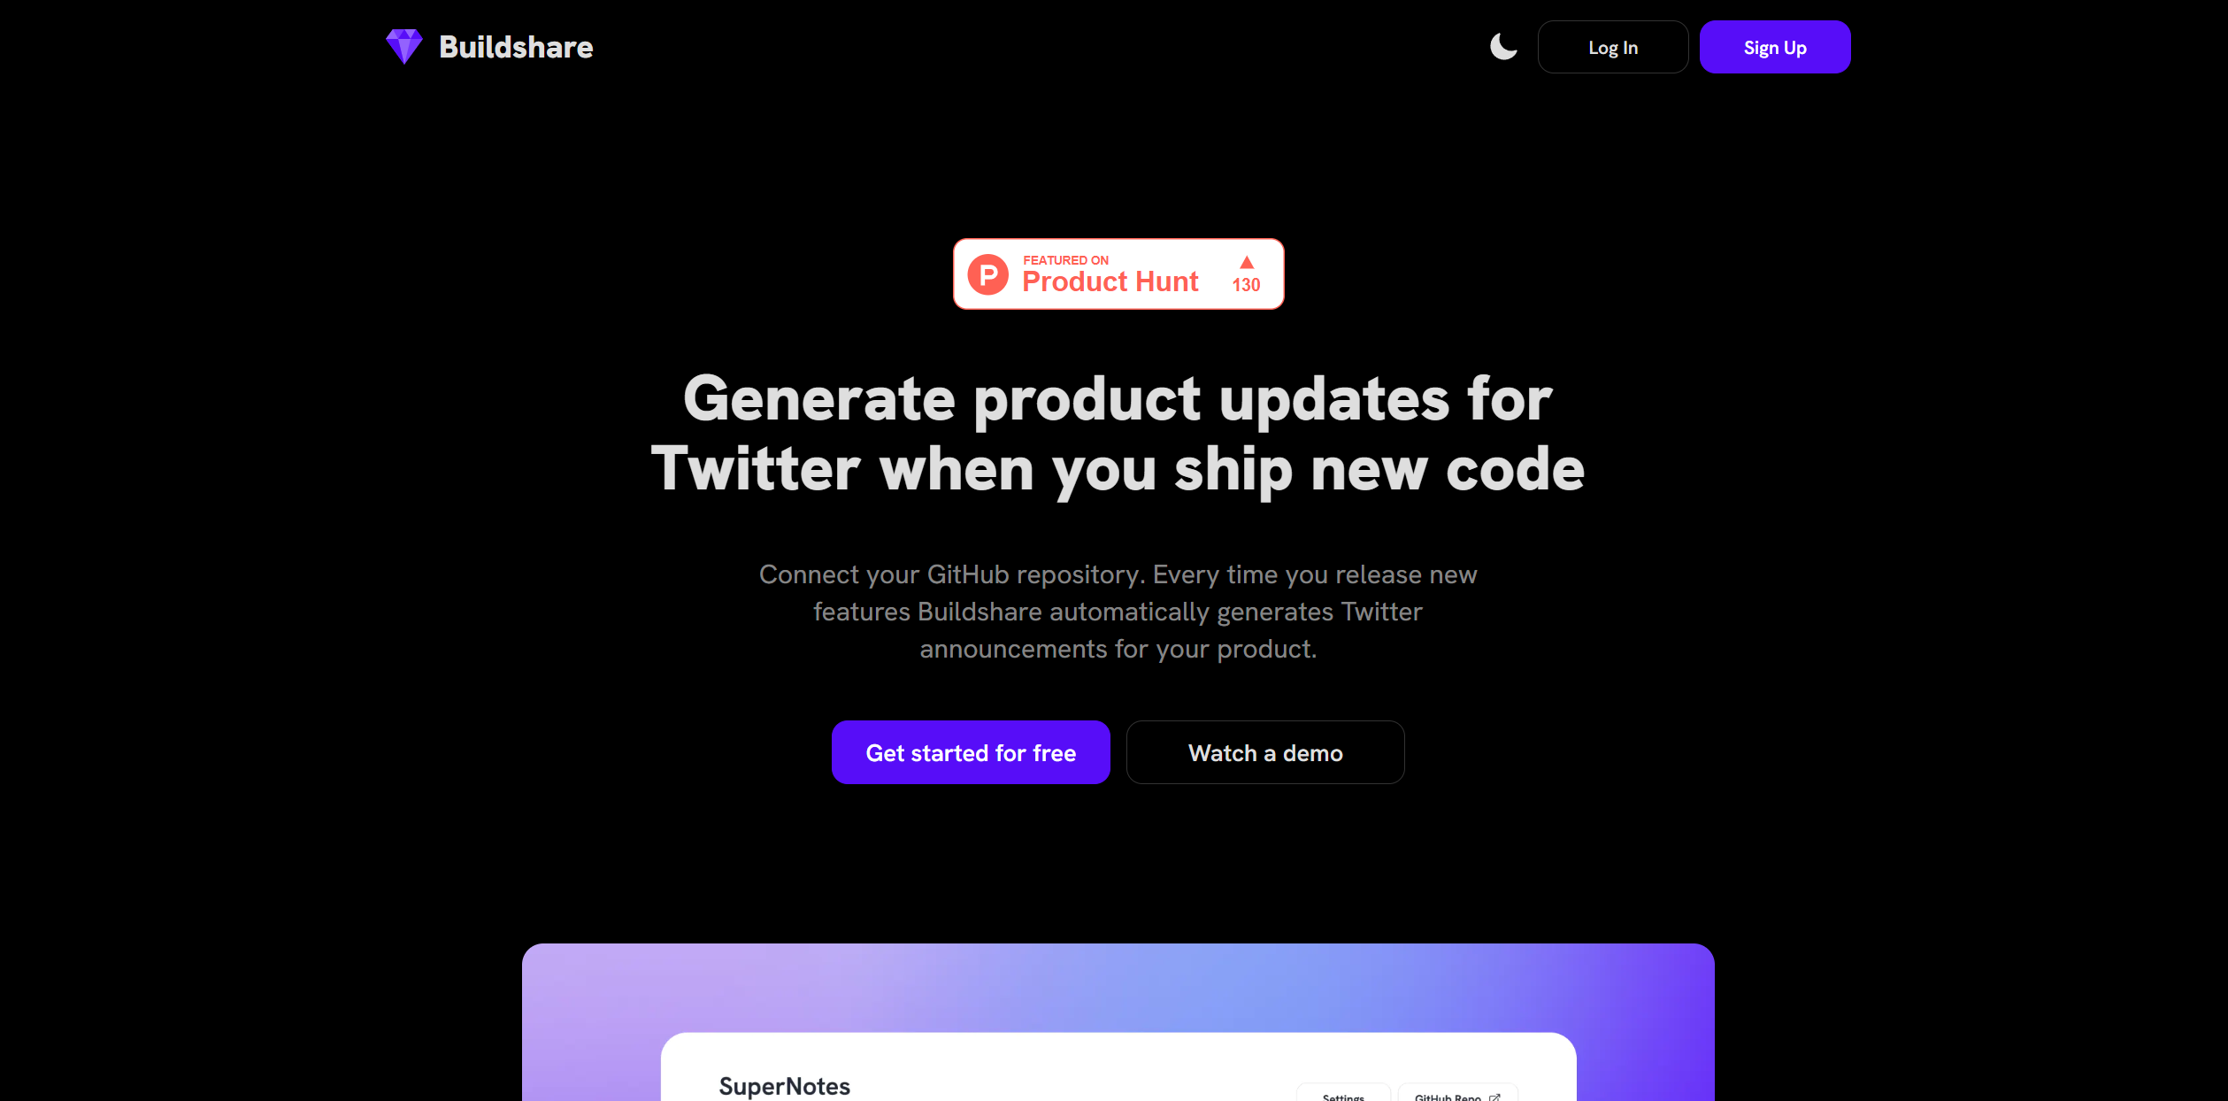This screenshot has width=2228, height=1101.
Task: Toggle the dark/light theme switcher
Action: pos(1503,47)
